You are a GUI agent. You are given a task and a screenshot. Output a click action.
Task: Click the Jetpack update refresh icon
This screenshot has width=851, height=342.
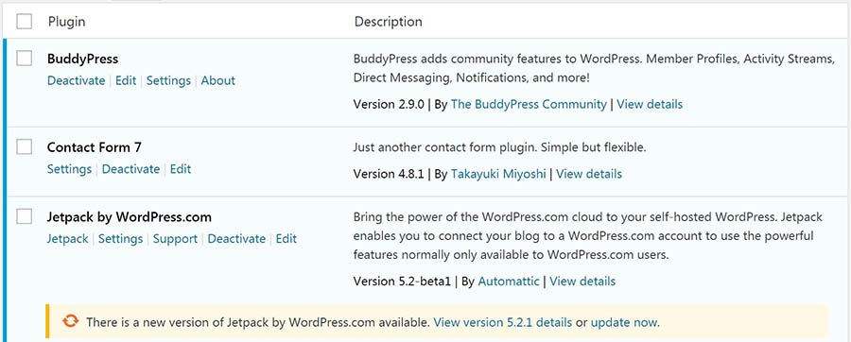pos(71,321)
